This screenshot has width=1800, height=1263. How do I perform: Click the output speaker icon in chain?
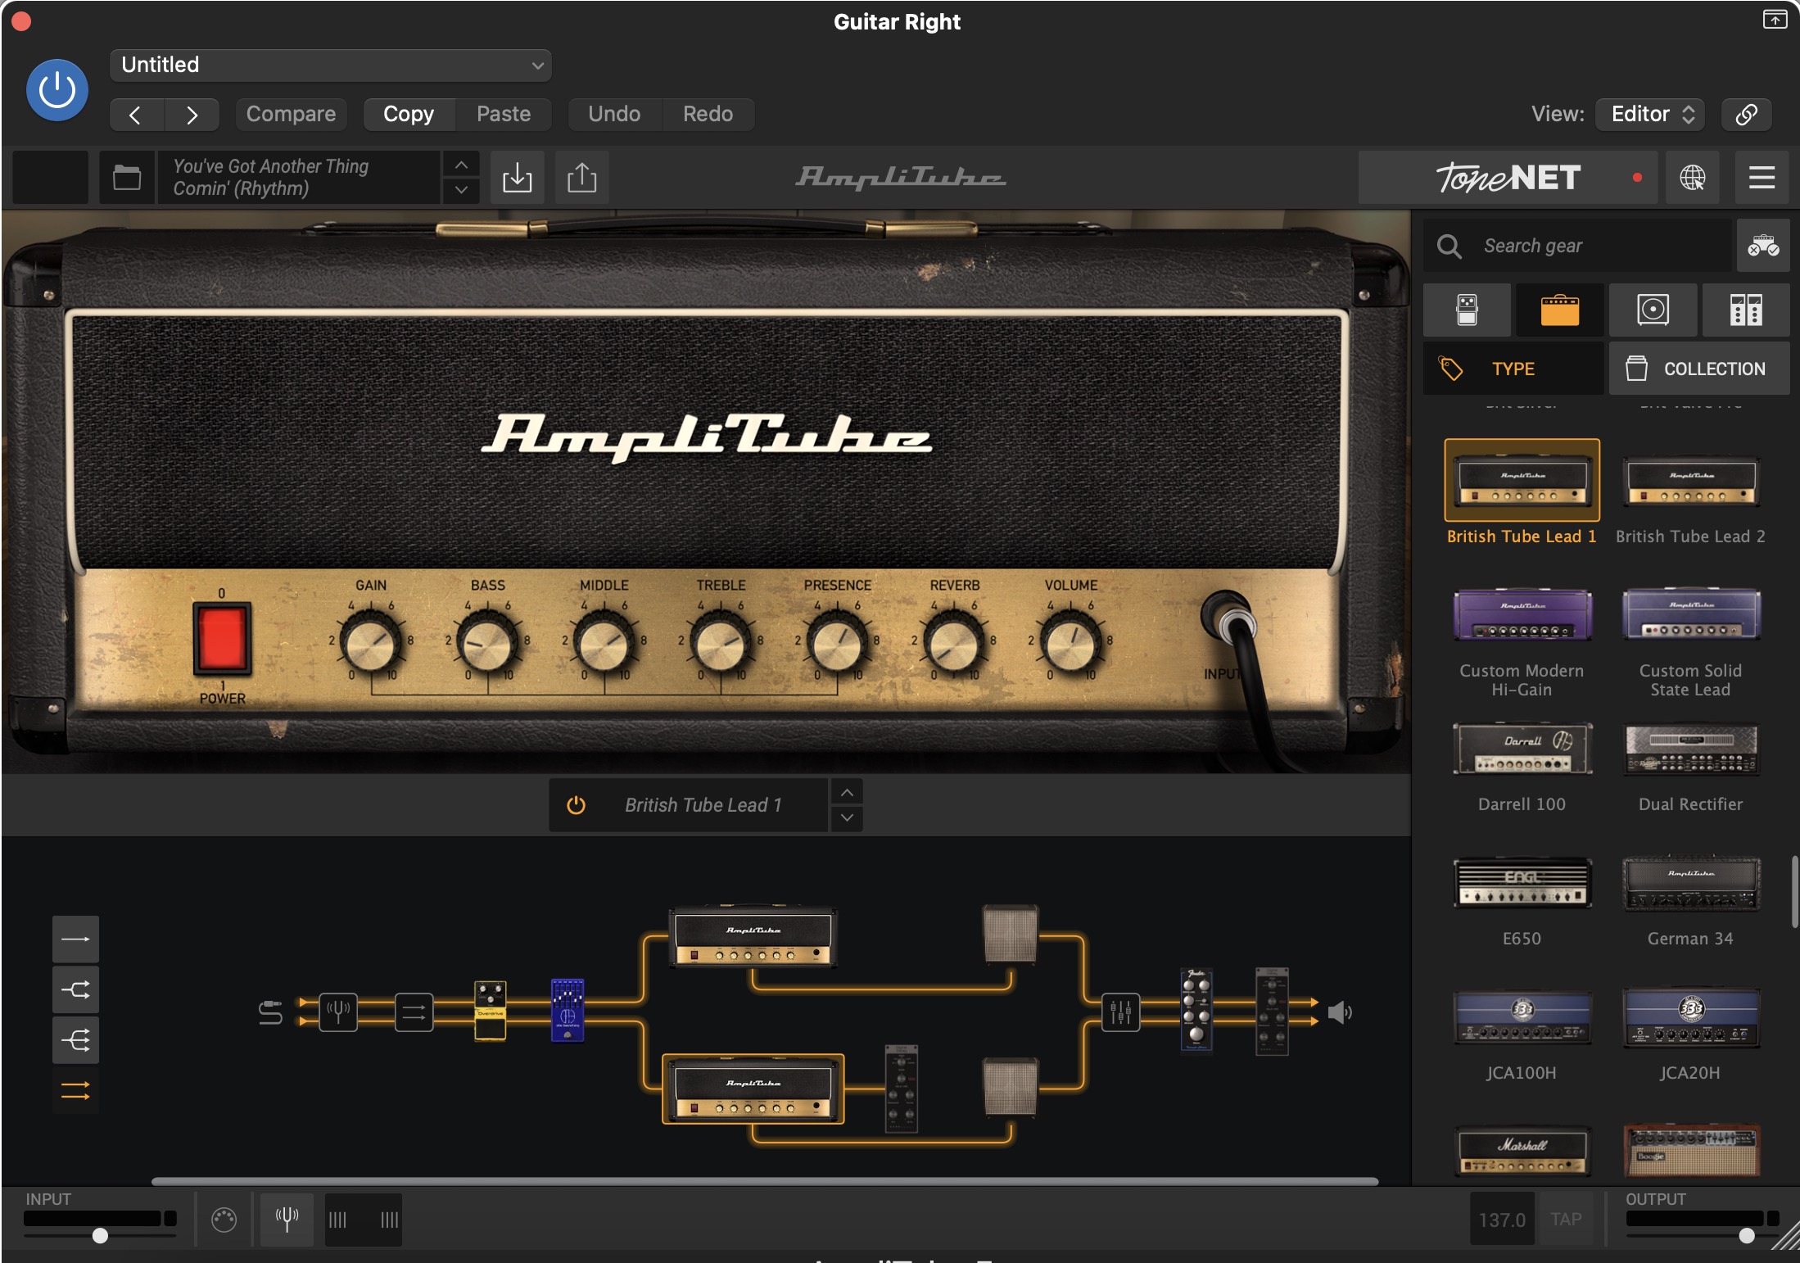click(1339, 1012)
